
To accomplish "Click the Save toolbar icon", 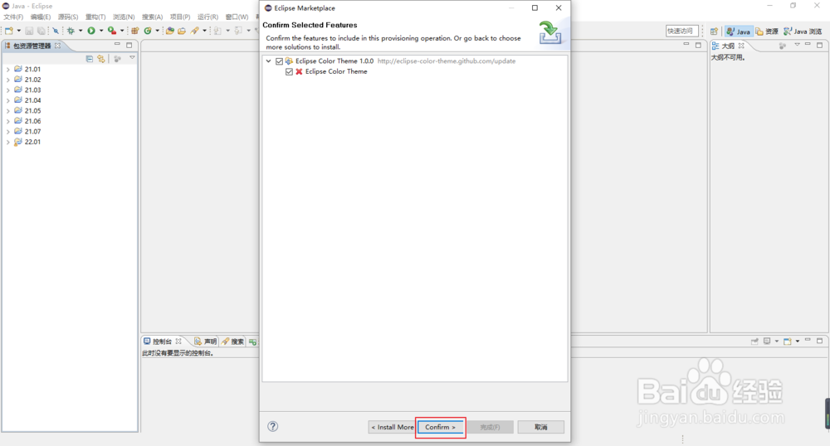I will pos(29,31).
